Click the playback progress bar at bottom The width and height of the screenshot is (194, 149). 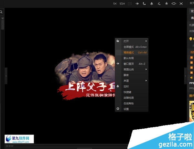(x=71, y=146)
